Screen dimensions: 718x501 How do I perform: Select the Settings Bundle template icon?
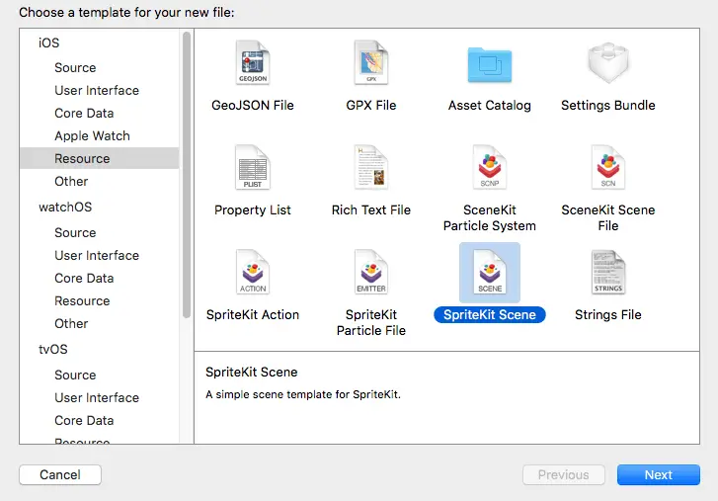tap(607, 65)
